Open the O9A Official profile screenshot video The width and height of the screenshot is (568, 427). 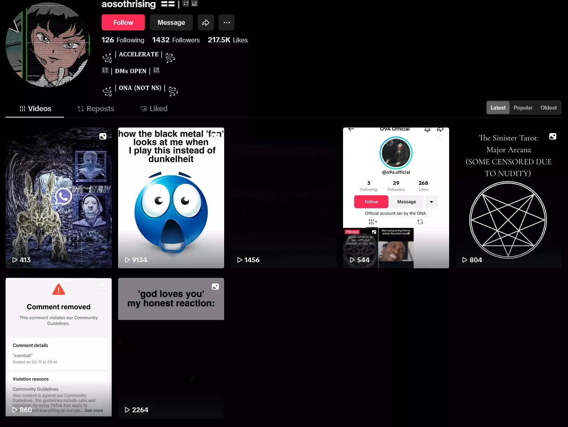(396, 198)
